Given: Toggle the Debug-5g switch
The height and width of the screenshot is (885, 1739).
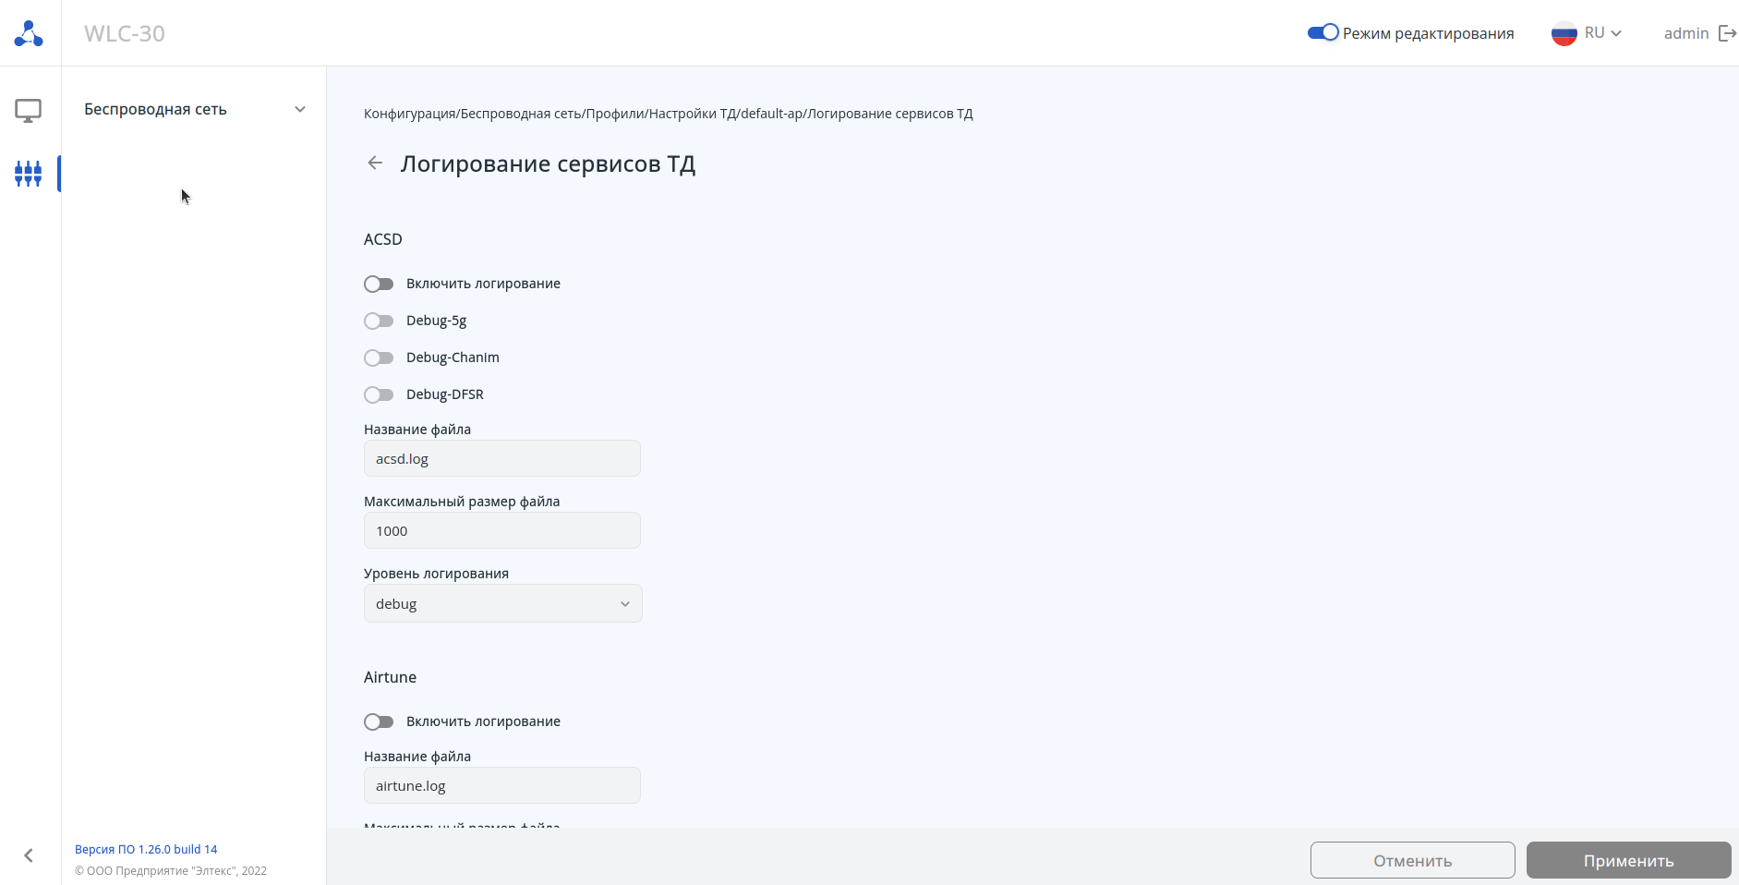Looking at the screenshot, I should pos(379,321).
